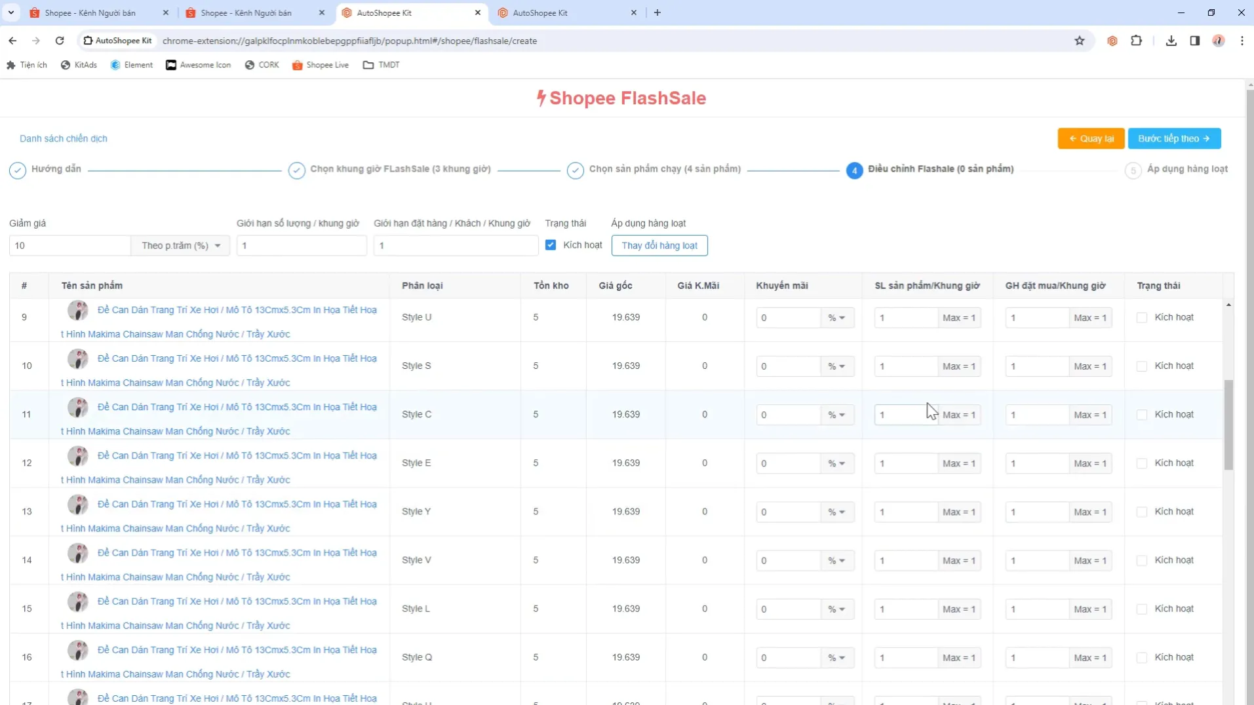Viewport: 1254px width, 705px height.
Task: Open the % dropdown in row 15
Action: coord(837,609)
